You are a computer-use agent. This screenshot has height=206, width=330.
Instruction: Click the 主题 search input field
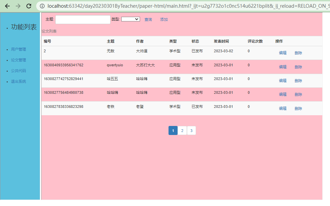pyautogui.click(x=83, y=19)
